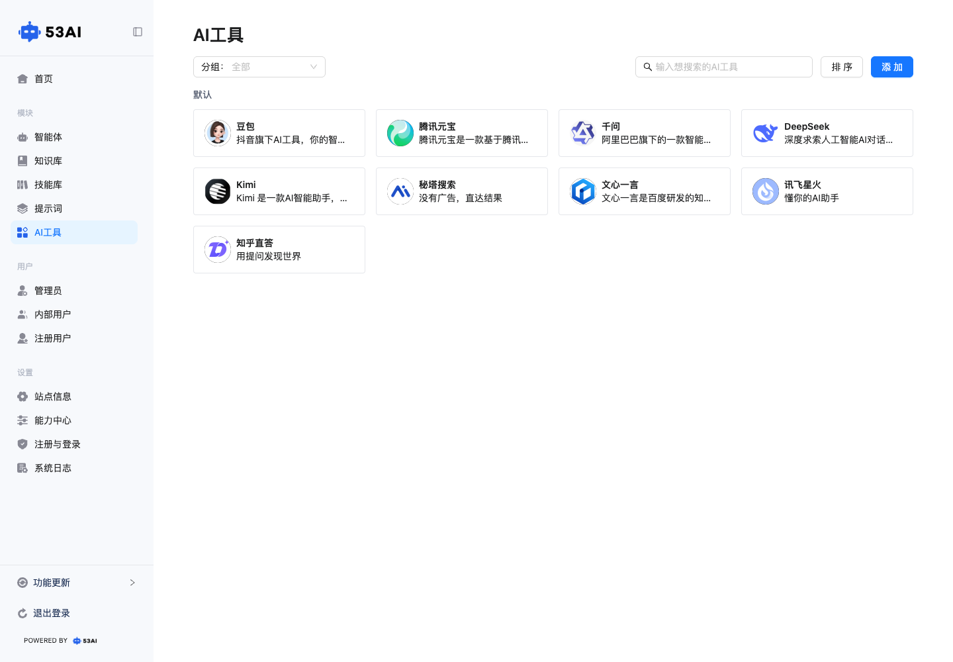
Task: Click the 腾讯元宝 green logo icon
Action: [400, 133]
